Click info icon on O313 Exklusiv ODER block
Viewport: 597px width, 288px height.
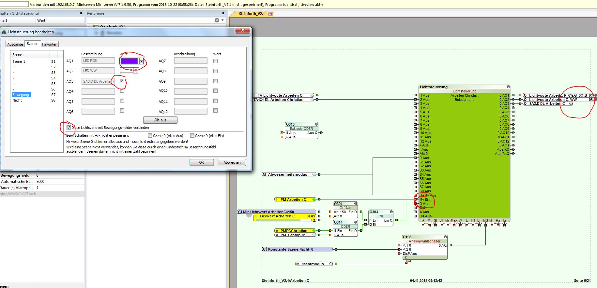tap(316, 124)
